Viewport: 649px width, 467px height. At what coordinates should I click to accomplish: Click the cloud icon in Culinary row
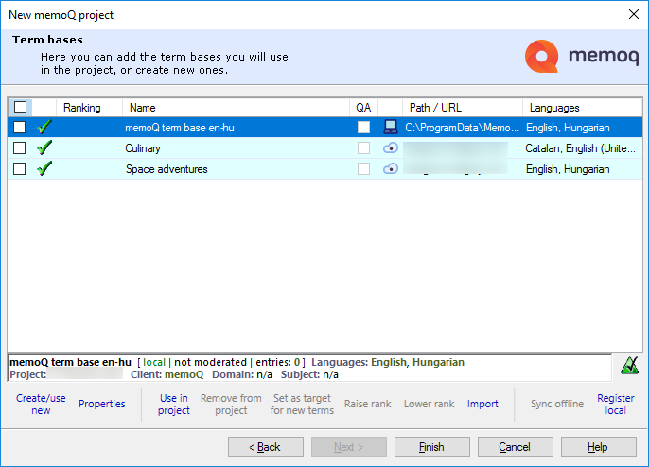[391, 148]
